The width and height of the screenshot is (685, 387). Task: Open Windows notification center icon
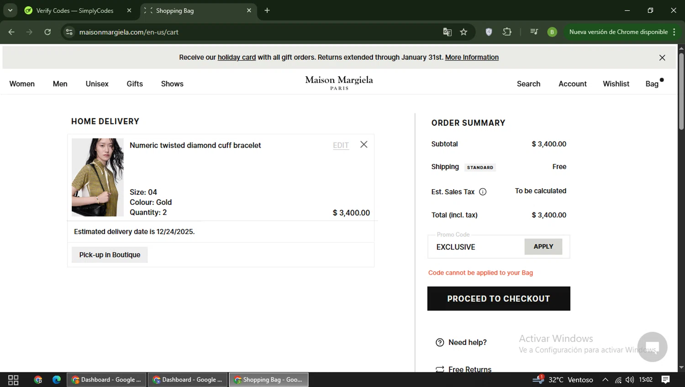tap(666, 380)
